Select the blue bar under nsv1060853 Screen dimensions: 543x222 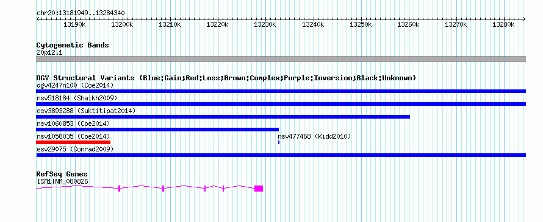(157, 130)
